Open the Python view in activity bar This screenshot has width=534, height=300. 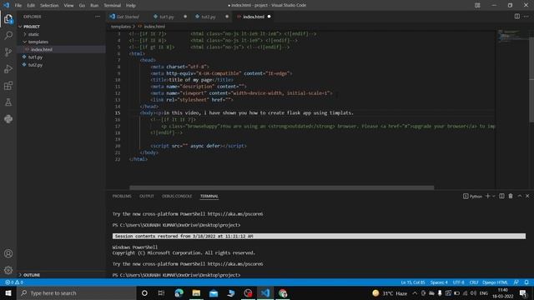click(8, 118)
